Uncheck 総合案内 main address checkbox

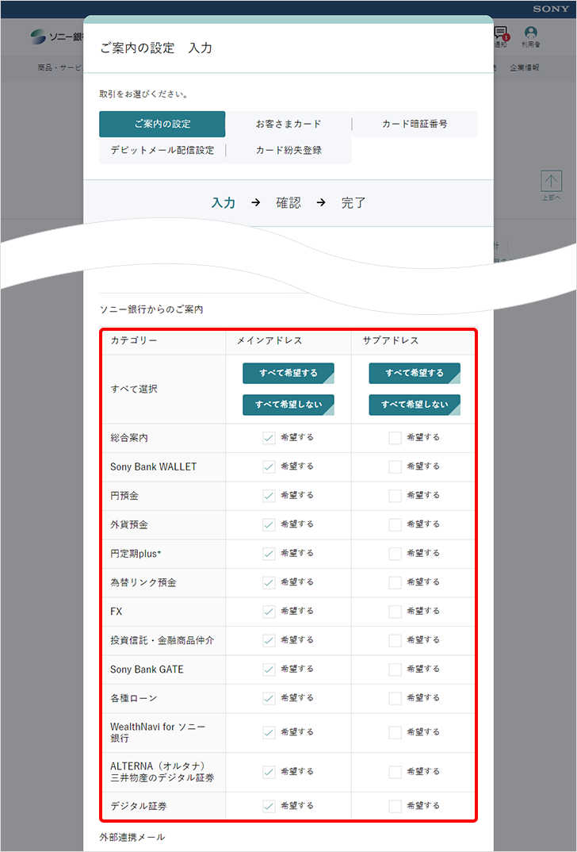(x=269, y=438)
